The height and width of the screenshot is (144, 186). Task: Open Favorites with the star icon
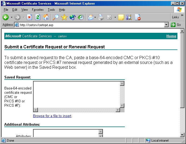[x=64, y=17]
